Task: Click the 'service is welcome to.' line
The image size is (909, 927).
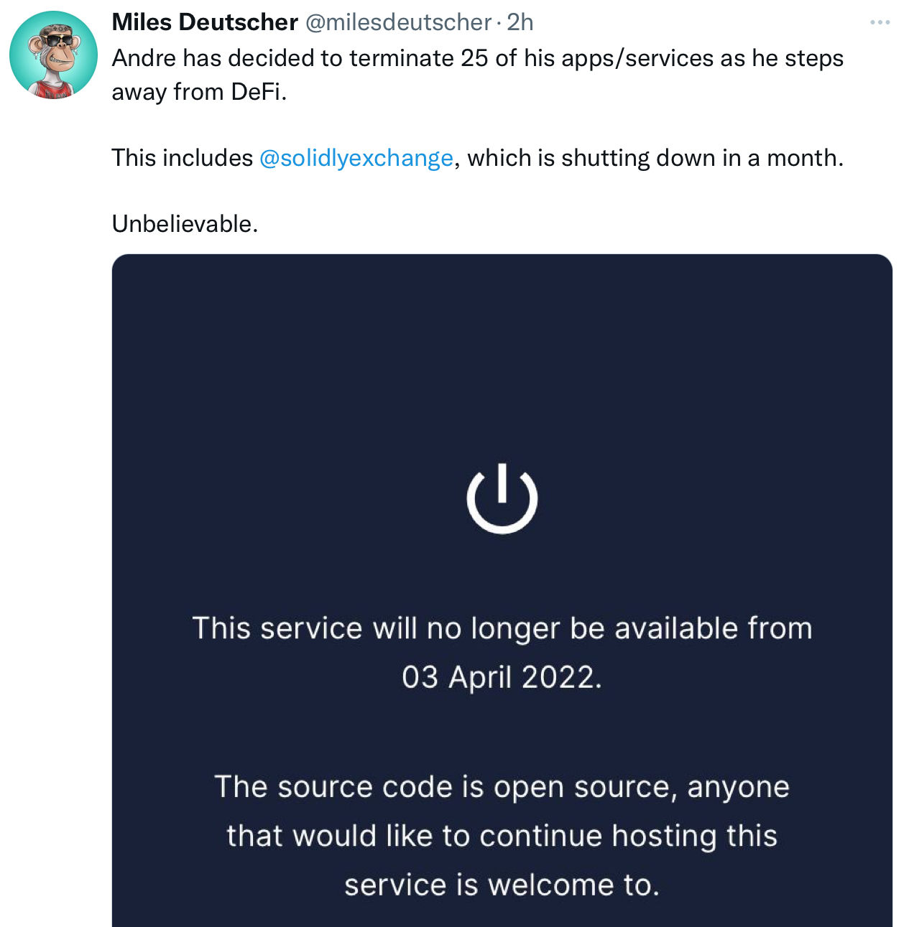Action: point(502,885)
